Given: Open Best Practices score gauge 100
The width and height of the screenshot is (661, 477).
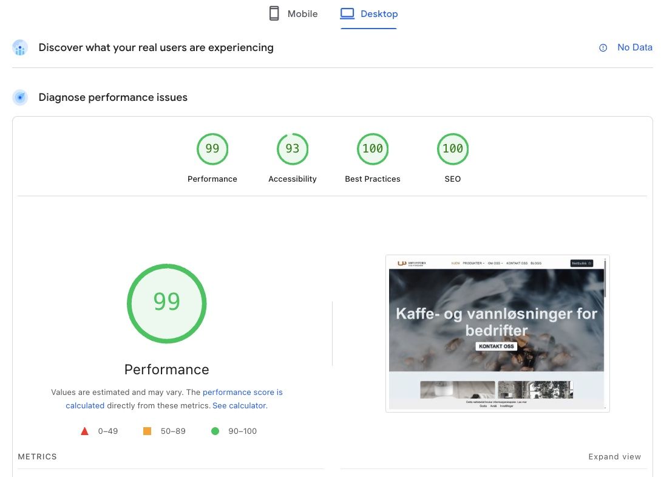Looking at the screenshot, I should 373,149.
